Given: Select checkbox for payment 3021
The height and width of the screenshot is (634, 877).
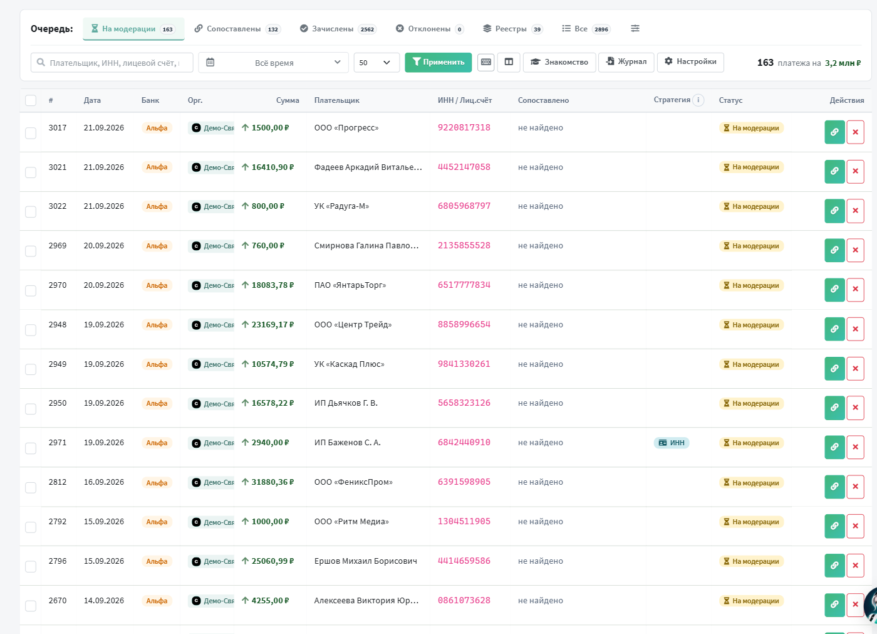Looking at the screenshot, I should [x=31, y=172].
